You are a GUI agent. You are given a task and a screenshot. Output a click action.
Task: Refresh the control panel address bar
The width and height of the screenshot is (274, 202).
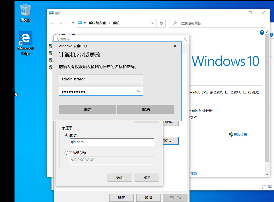click(161, 23)
